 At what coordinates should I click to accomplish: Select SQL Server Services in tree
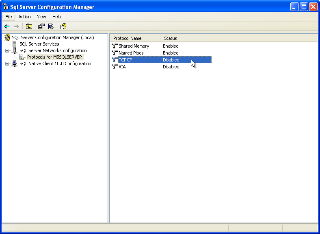(39, 44)
